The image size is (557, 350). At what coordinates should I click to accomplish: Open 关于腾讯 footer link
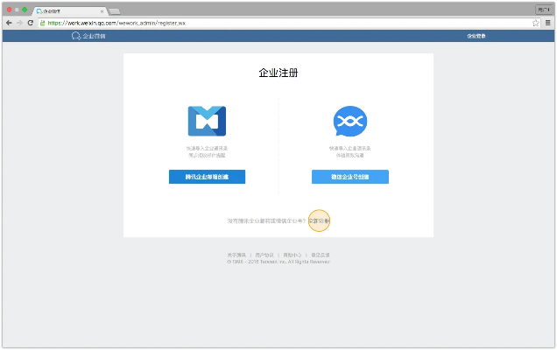coord(236,255)
